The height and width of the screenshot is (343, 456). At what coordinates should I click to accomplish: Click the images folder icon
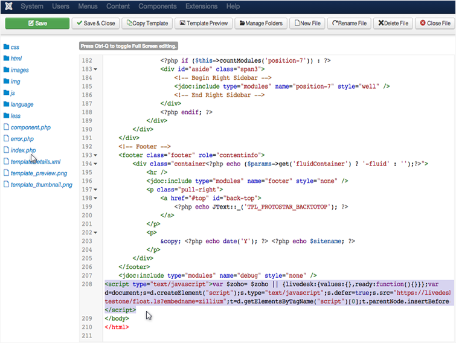pyautogui.click(x=6, y=70)
